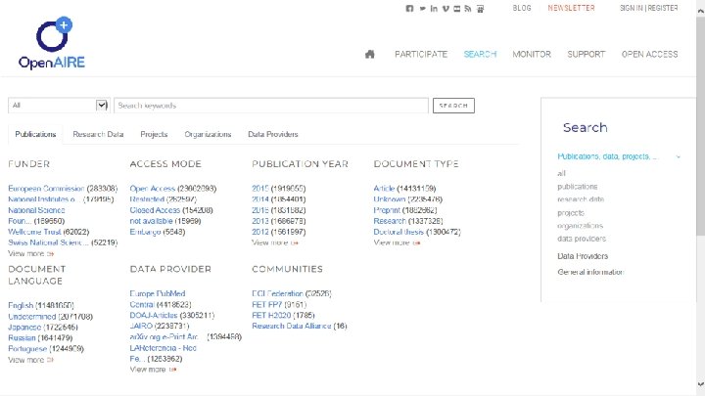Screen dimensions: 705x396
Task: Filter by English document language
Action: [21, 305]
